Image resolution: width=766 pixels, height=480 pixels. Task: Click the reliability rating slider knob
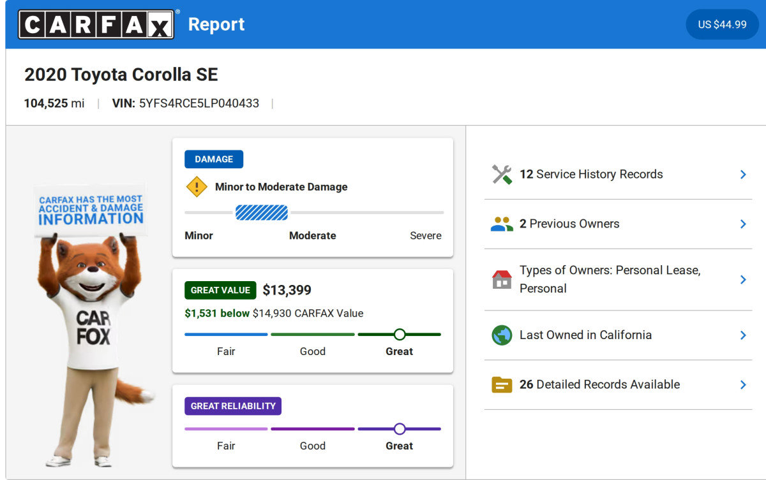point(400,428)
